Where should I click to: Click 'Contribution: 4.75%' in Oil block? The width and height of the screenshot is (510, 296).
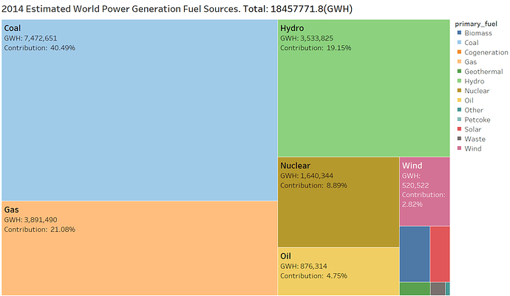pos(314,276)
